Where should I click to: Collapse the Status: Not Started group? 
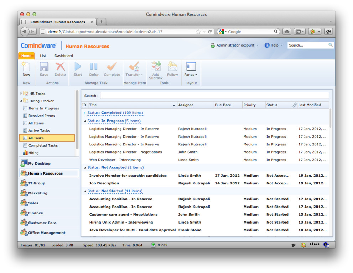[x=85, y=192]
